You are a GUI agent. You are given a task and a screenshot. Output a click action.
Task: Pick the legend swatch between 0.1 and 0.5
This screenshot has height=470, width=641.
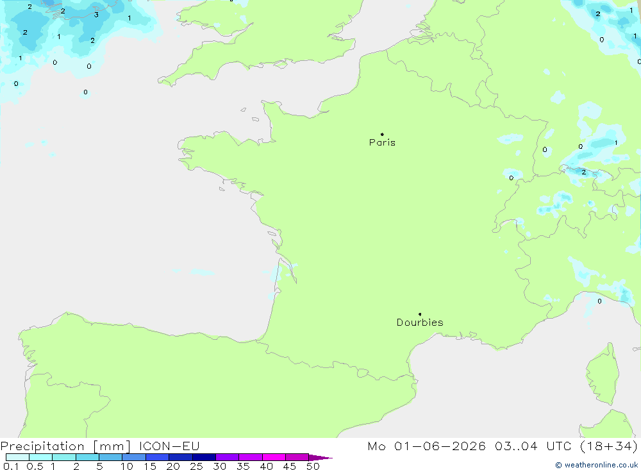[17, 457]
